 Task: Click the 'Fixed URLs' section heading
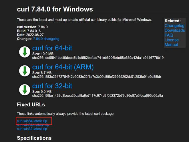(x=31, y=104)
